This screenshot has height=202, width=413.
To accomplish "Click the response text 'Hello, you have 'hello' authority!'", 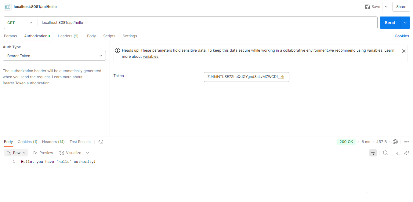I will [x=58, y=162].
